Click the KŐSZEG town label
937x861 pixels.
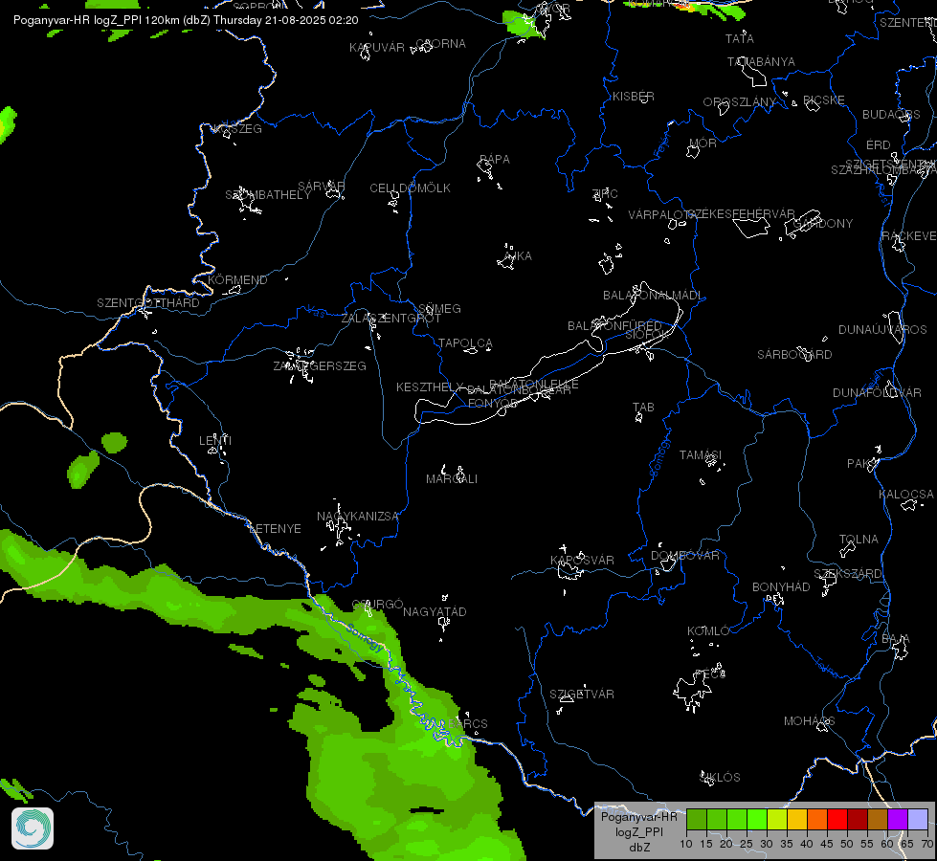point(237,129)
